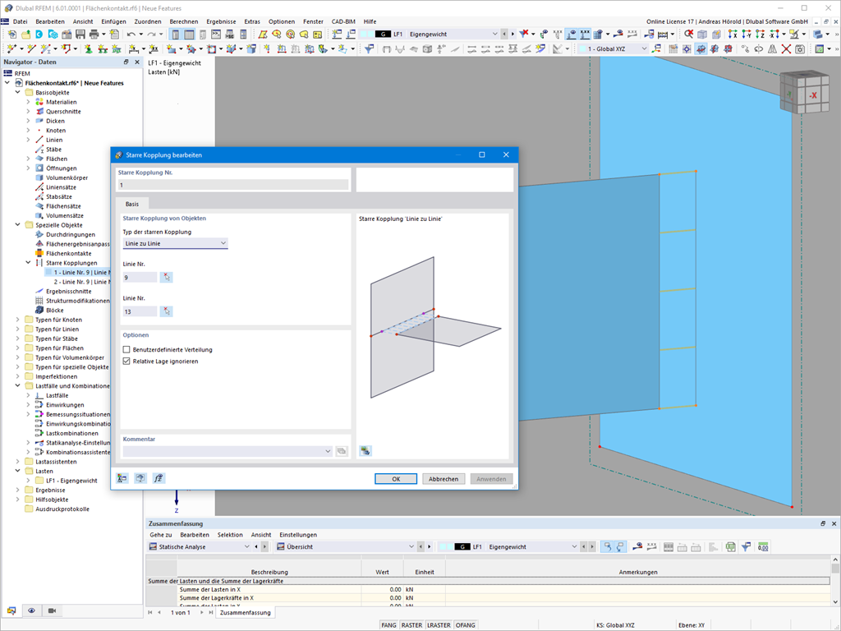Click the navigator display eye tab icon
Image resolution: width=841 pixels, height=631 pixels.
coord(32,610)
